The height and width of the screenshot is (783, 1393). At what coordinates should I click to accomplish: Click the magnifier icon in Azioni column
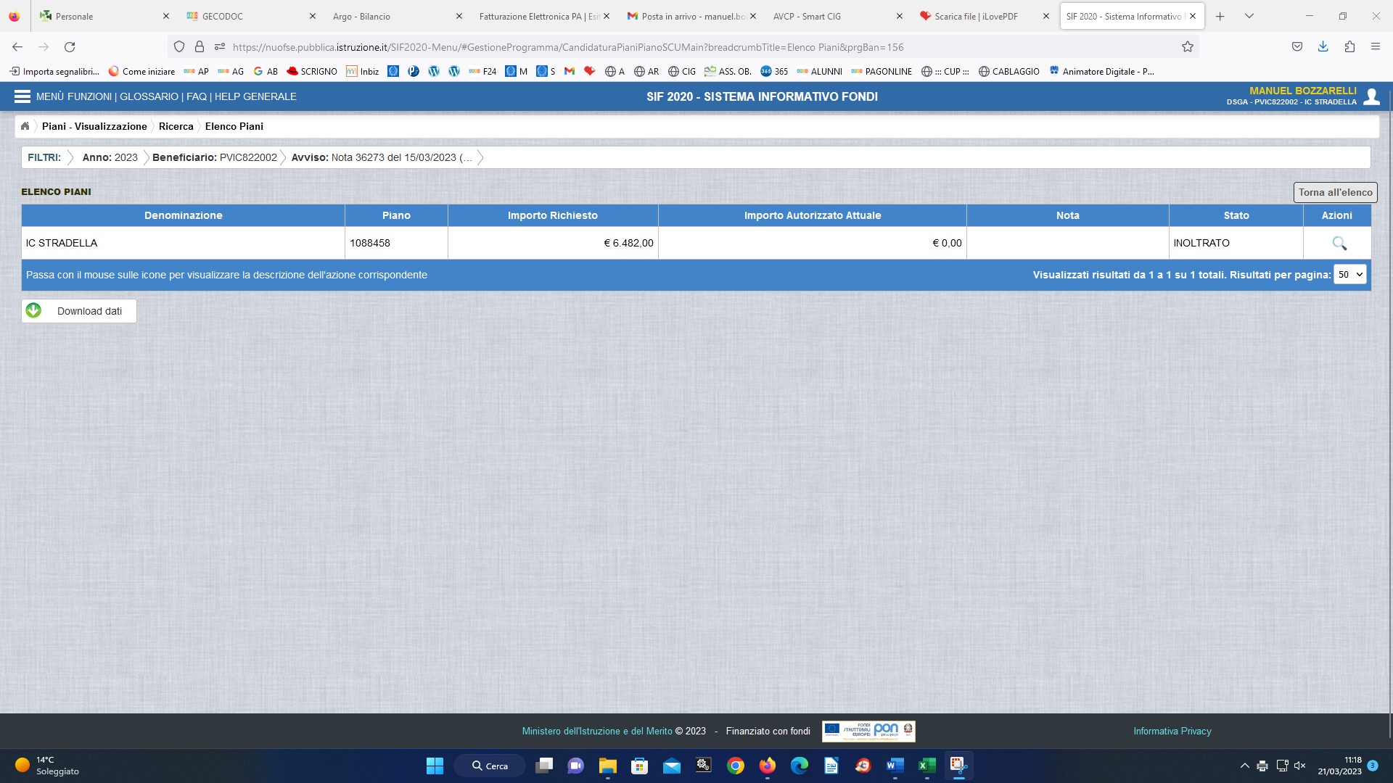pyautogui.click(x=1339, y=244)
